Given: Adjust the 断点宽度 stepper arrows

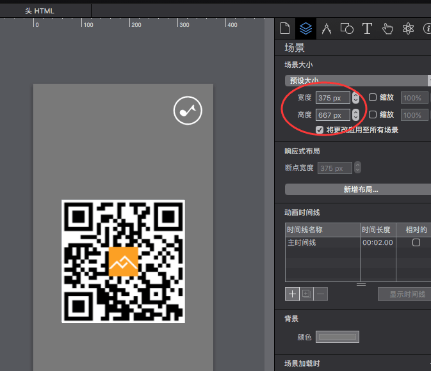Looking at the screenshot, I should click(x=357, y=168).
